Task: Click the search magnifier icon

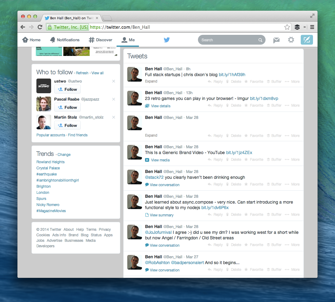Action: [x=260, y=40]
